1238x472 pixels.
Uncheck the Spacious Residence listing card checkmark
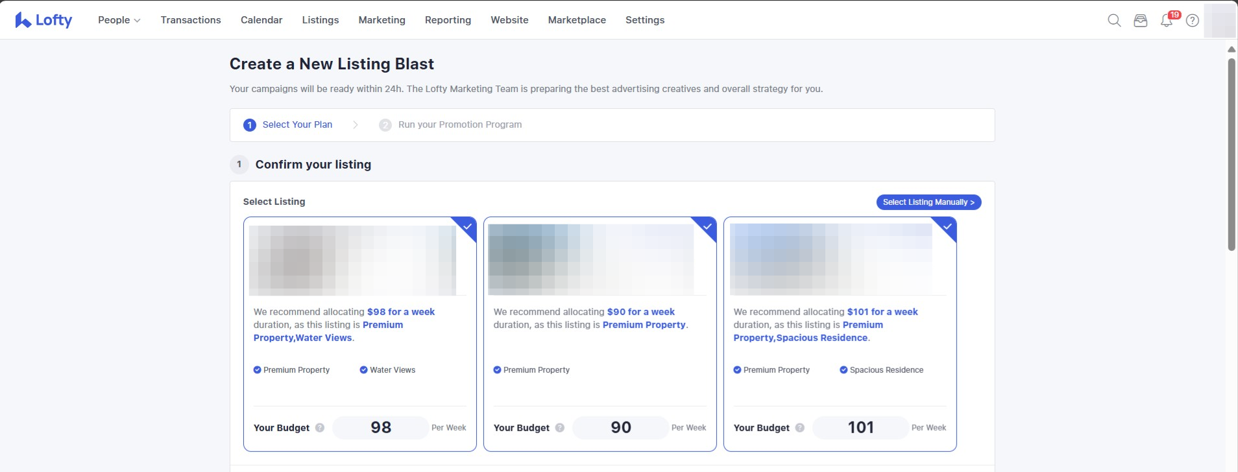947,227
